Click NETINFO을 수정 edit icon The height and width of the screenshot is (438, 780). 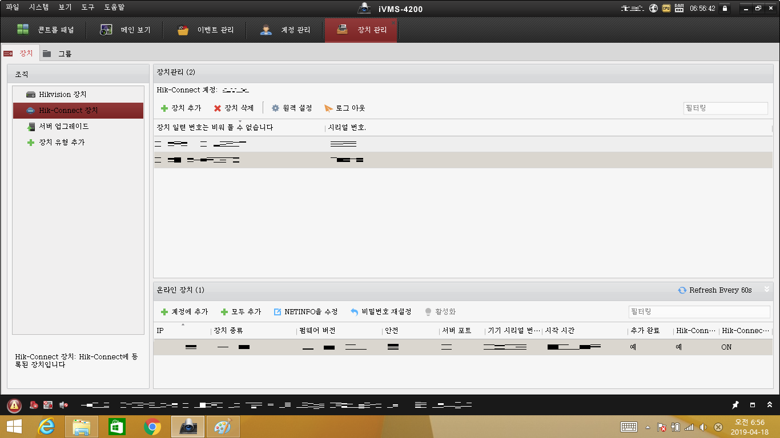278,311
